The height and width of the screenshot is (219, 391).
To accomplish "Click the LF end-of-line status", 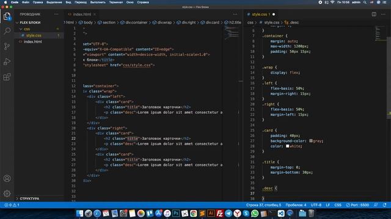I will pos(327,205).
